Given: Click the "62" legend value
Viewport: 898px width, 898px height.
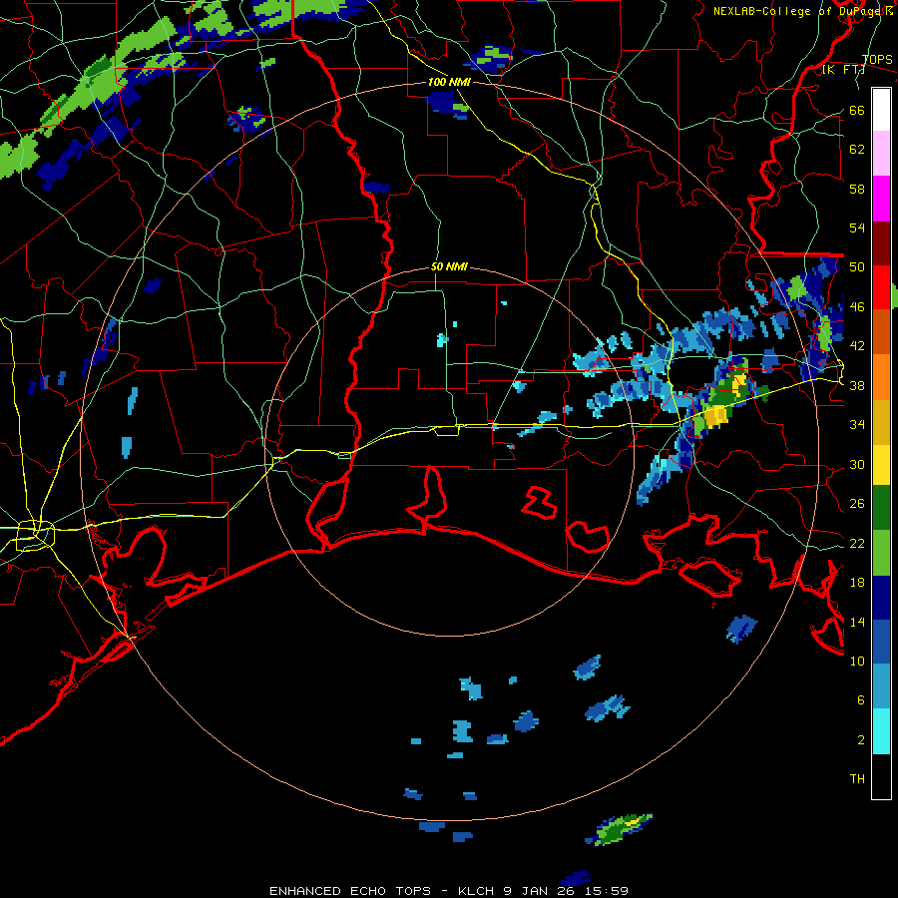Looking at the screenshot, I should [x=857, y=150].
